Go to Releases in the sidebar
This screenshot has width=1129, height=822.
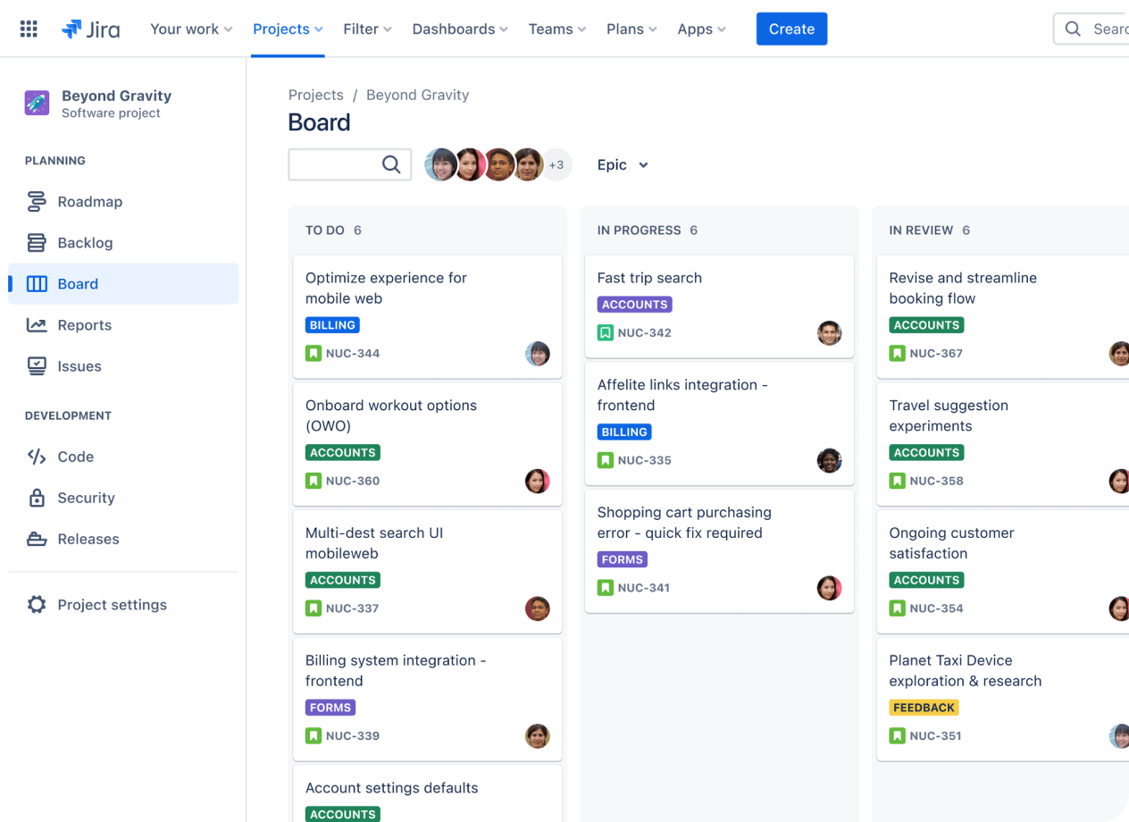(88, 539)
